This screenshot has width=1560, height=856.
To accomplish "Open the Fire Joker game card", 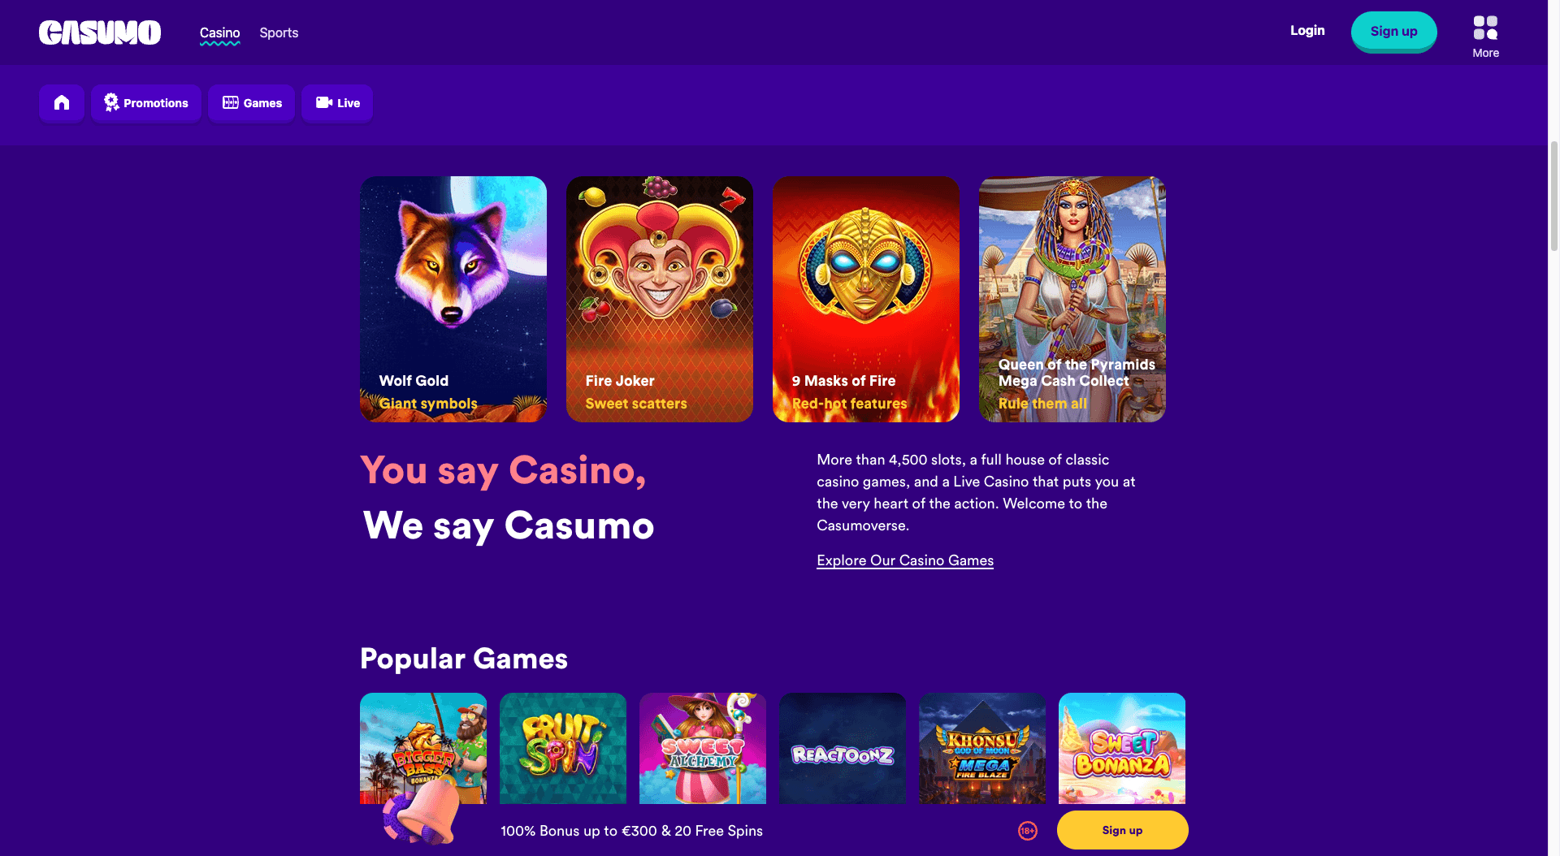I will 660,299.
